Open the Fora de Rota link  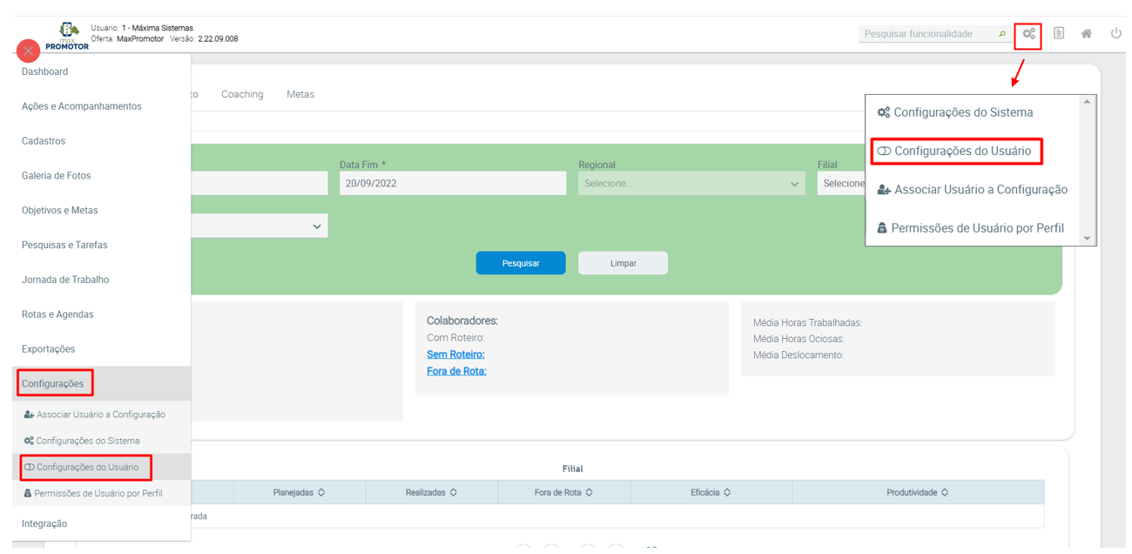pyautogui.click(x=456, y=371)
